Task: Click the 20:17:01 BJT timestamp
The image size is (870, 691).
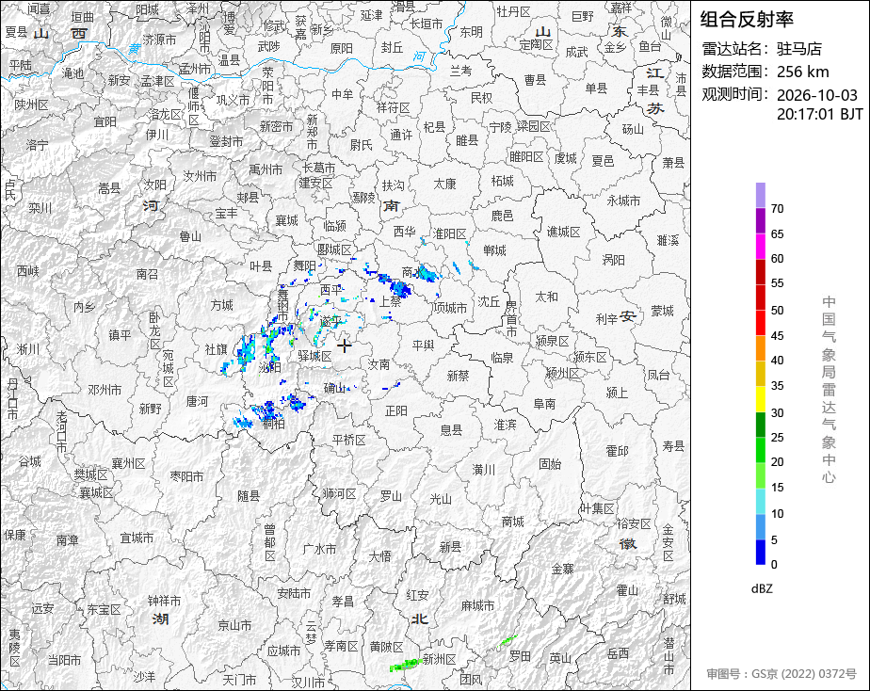Action: (x=819, y=114)
